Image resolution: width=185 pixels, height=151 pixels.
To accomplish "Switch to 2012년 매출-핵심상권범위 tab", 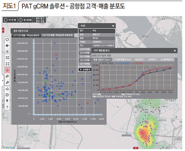I will pos(26,35).
